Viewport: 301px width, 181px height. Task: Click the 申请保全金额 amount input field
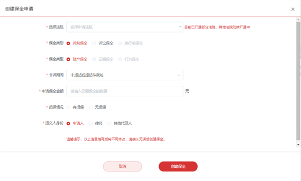point(124,91)
